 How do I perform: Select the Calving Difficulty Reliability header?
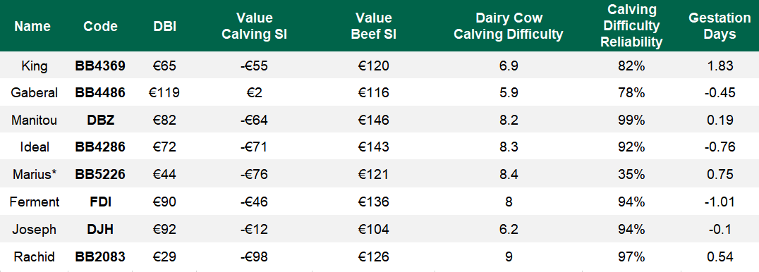click(x=632, y=26)
